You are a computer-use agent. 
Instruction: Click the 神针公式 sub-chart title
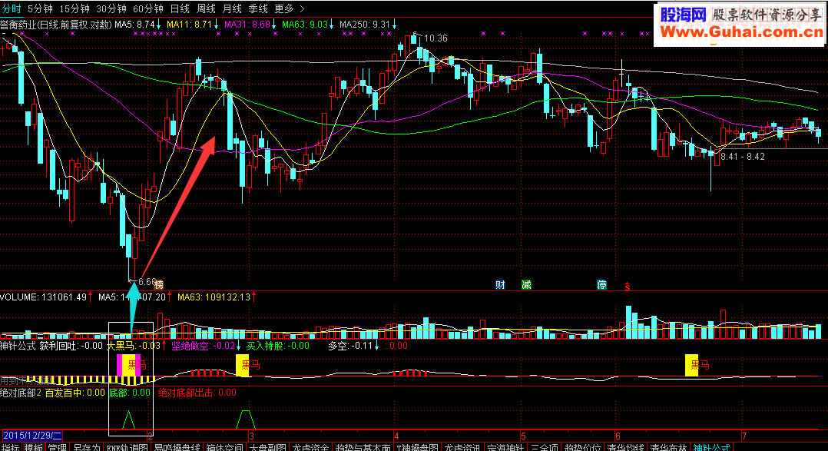coord(18,346)
